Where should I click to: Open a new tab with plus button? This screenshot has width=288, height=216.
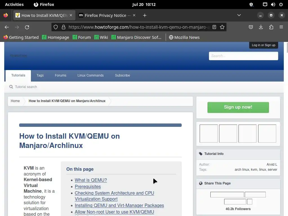point(145,15)
